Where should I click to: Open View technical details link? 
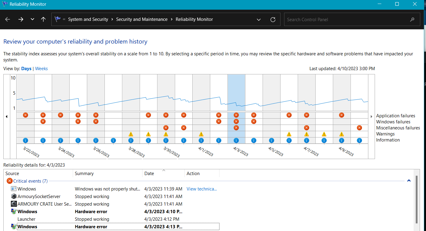(x=202, y=189)
